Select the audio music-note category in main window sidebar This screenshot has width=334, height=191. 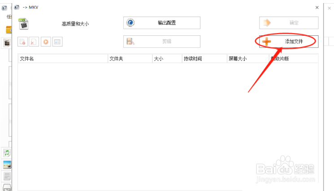(x=7, y=153)
